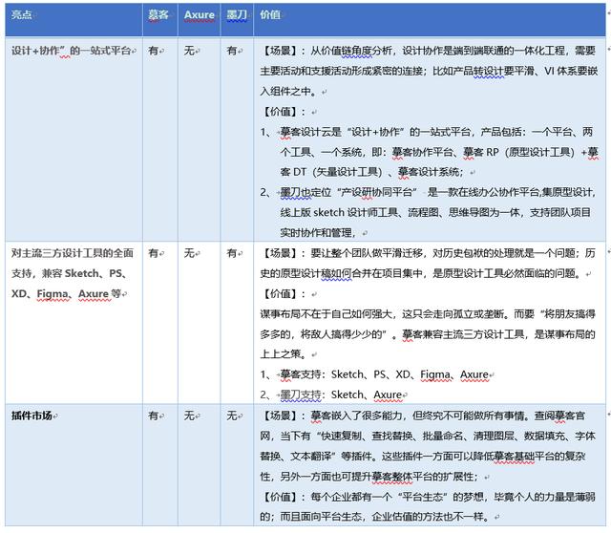Screen dimensions: 611x533
Task: Click 墨刀 '有' in 一站式平台 row
Action: (x=232, y=51)
